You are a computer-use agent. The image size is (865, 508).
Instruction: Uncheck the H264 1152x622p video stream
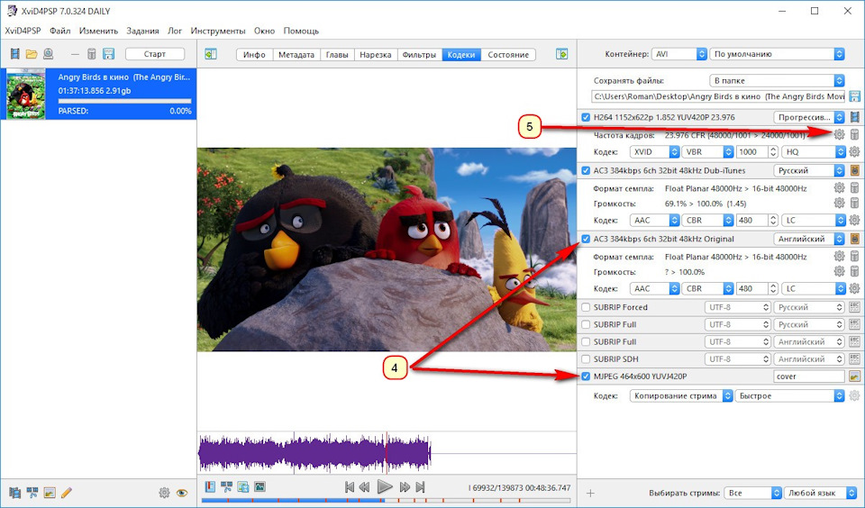[x=587, y=117]
